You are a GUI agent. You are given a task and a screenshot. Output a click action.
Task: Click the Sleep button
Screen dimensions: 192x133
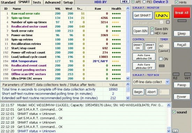click(x=182, y=33)
